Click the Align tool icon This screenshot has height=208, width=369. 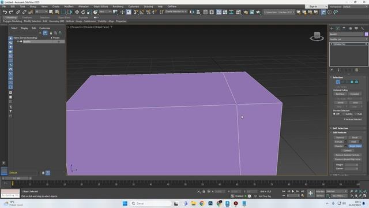(198, 12)
